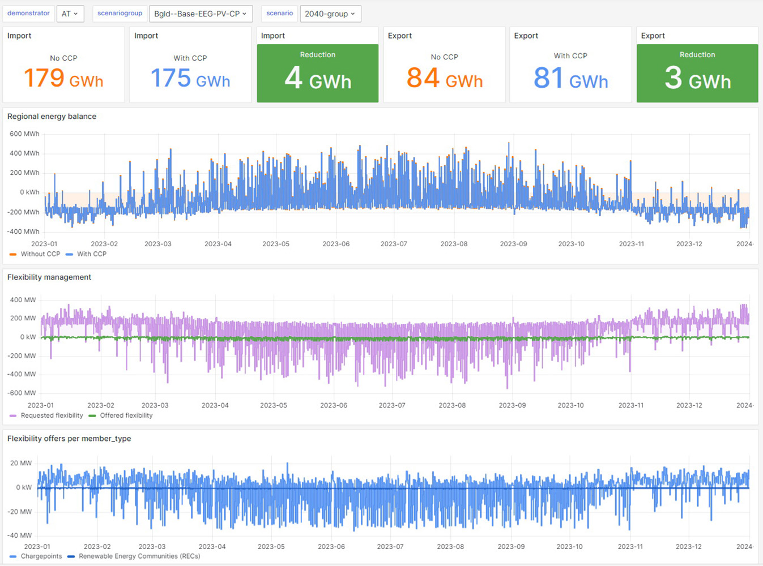Expand the scenariogroup Bgld--Base-EEG-PV-CP selector

(x=200, y=14)
